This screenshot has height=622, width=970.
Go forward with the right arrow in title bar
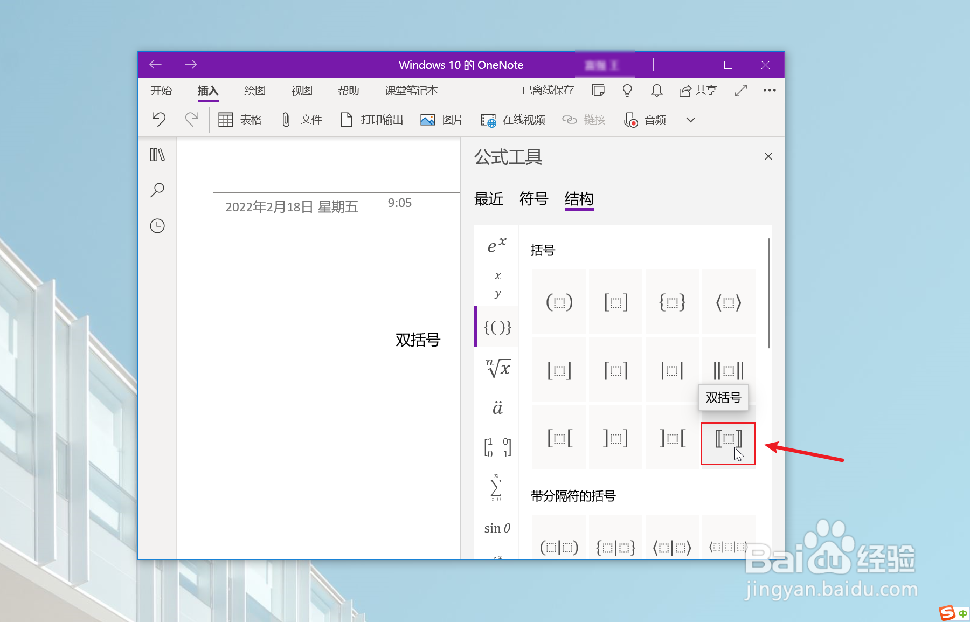(x=191, y=65)
